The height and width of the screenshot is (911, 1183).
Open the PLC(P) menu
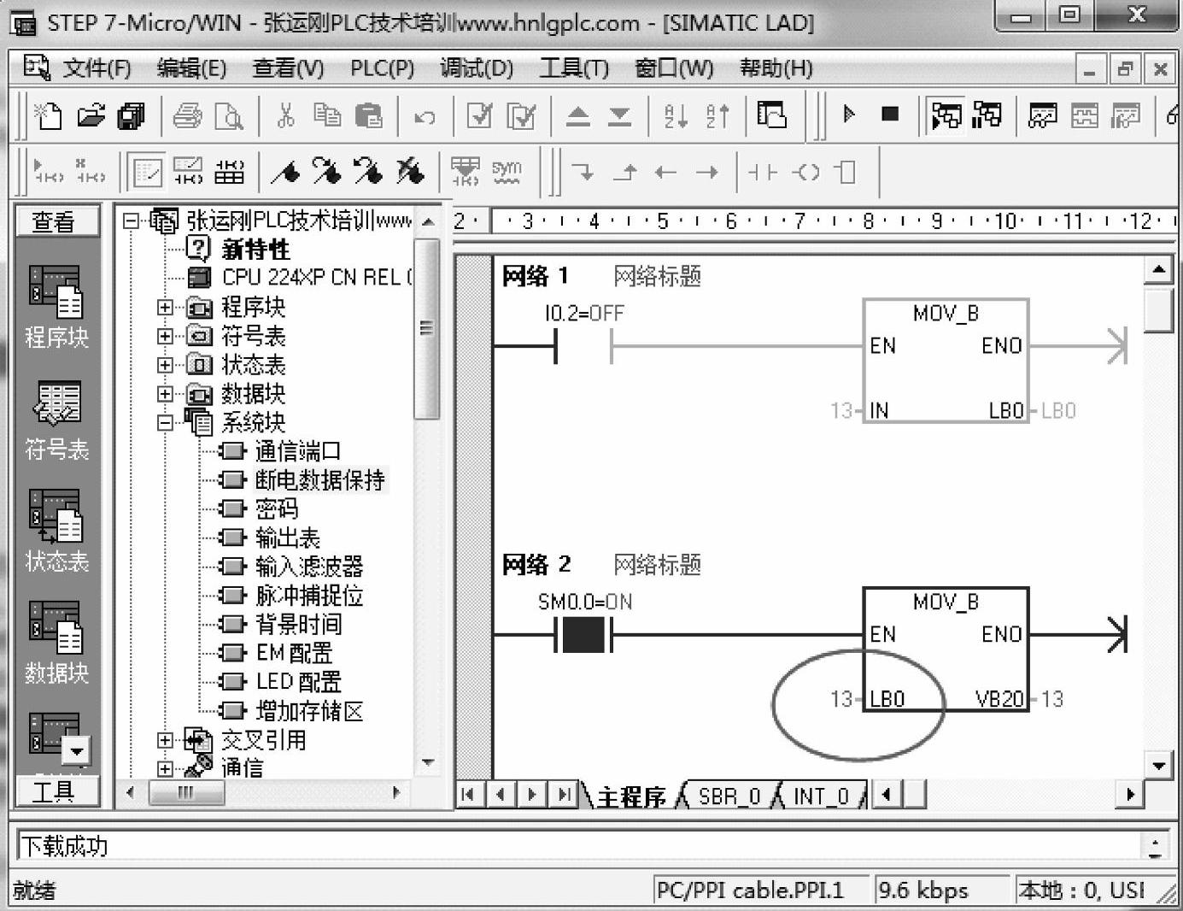pyautogui.click(x=382, y=68)
